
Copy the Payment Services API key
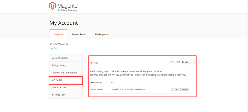coord(175,89)
